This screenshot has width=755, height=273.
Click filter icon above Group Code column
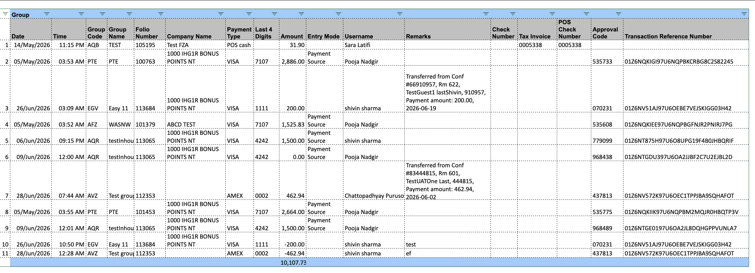(x=102, y=14)
